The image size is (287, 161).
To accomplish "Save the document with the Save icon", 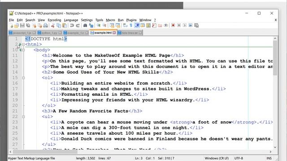I will tap(22, 25).
